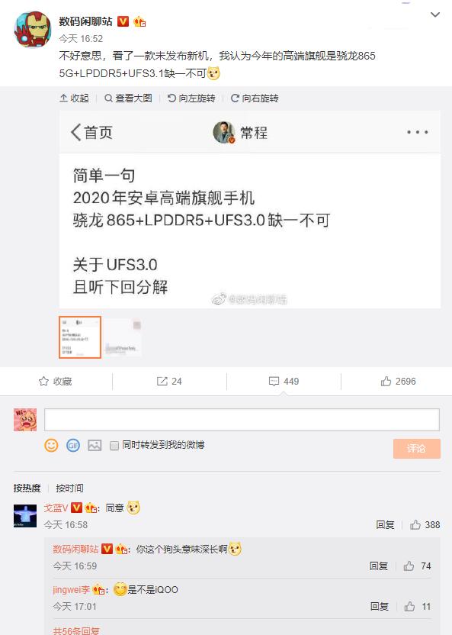The width and height of the screenshot is (452, 635).
Task: Favorite the post with 收藏 star
Action: 56,381
